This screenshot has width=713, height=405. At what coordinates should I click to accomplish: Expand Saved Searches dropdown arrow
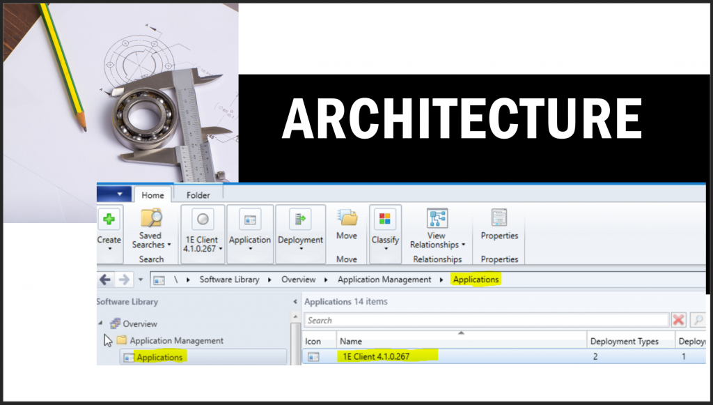coord(169,245)
